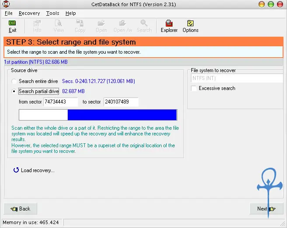The height and width of the screenshot is (228, 287).
Task: Click the from sector input field
Action: 61,102
